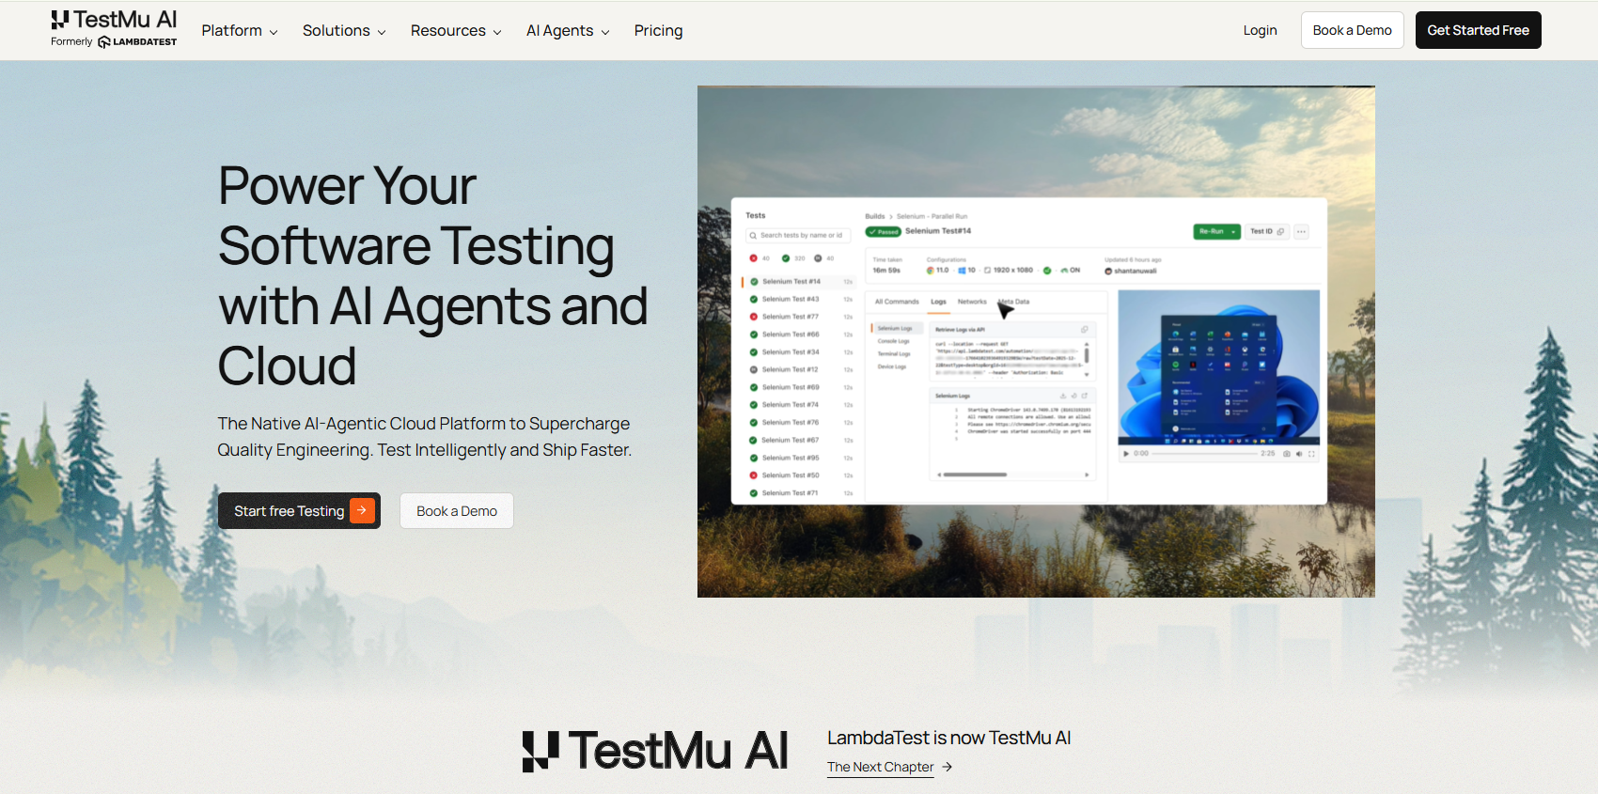Screen dimensions: 1598x794
Task: Select Terminal Logs in the logs sidebar
Action: (893, 354)
